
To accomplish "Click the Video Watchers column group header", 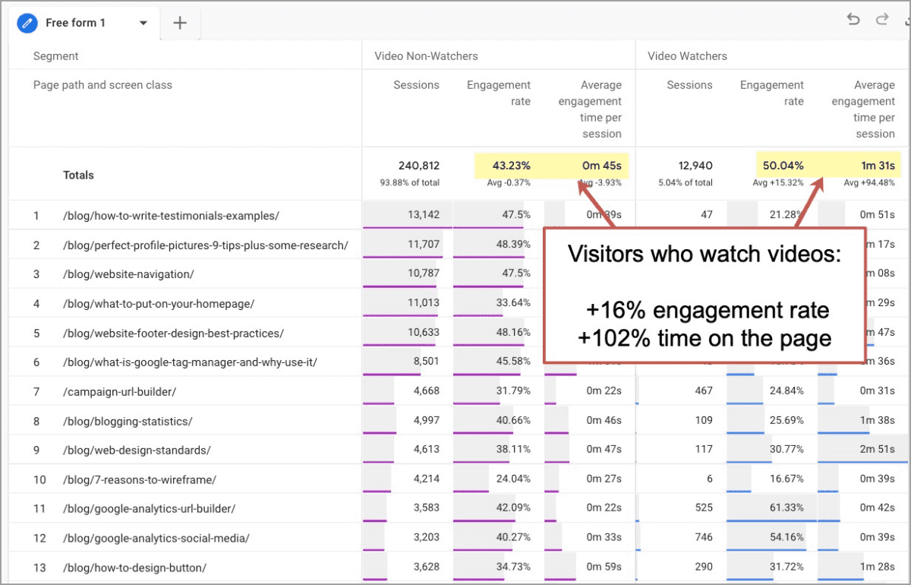I will 686,55.
